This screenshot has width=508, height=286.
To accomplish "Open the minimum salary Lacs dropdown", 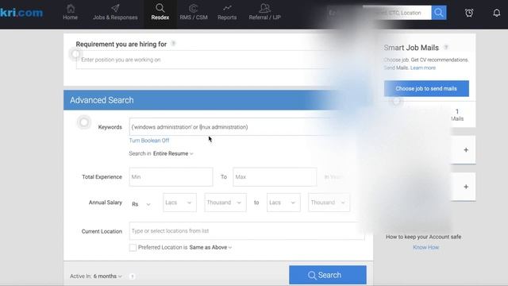I will tap(180, 203).
